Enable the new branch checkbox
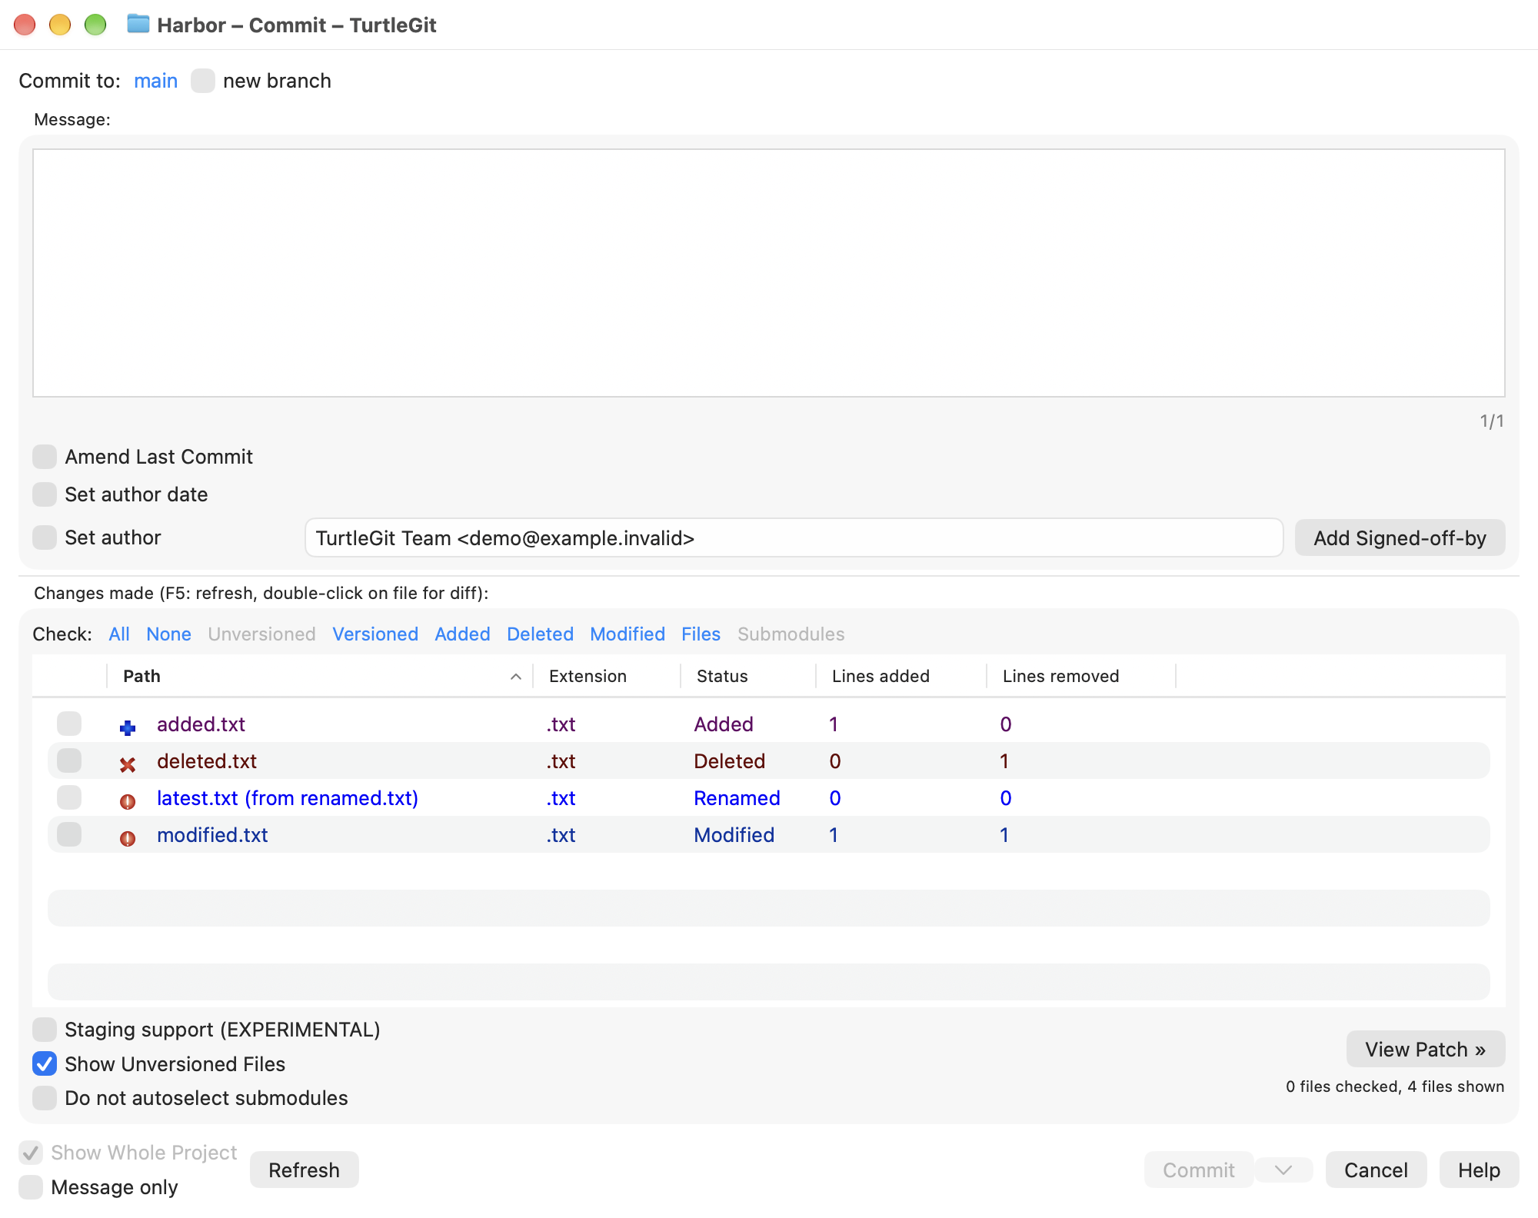This screenshot has height=1218, width=1538. tap(203, 81)
